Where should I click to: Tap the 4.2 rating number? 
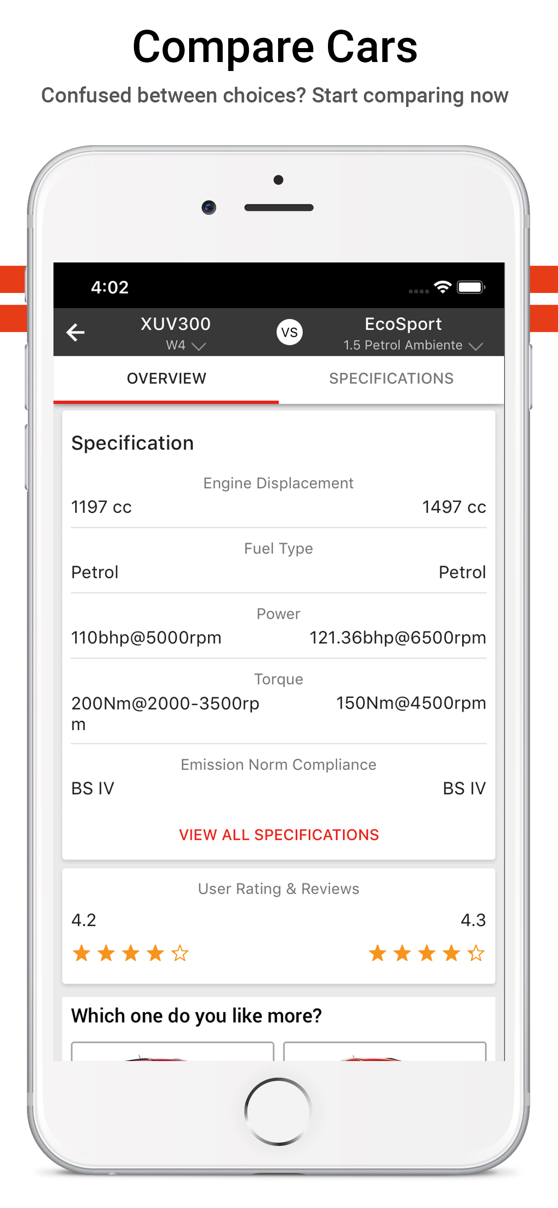pos(84,920)
